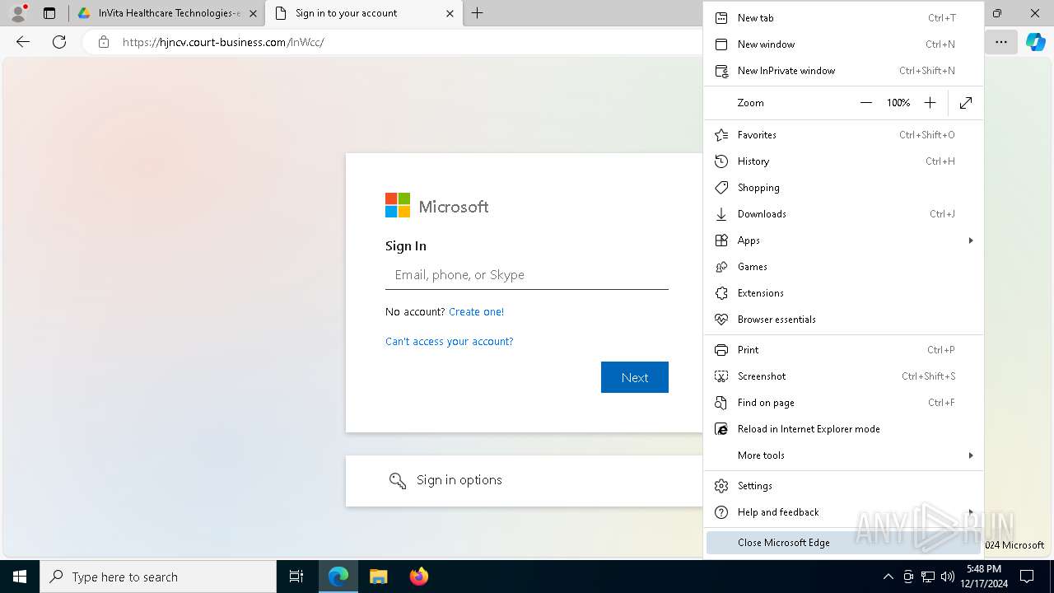Open History menu entry

click(x=844, y=161)
